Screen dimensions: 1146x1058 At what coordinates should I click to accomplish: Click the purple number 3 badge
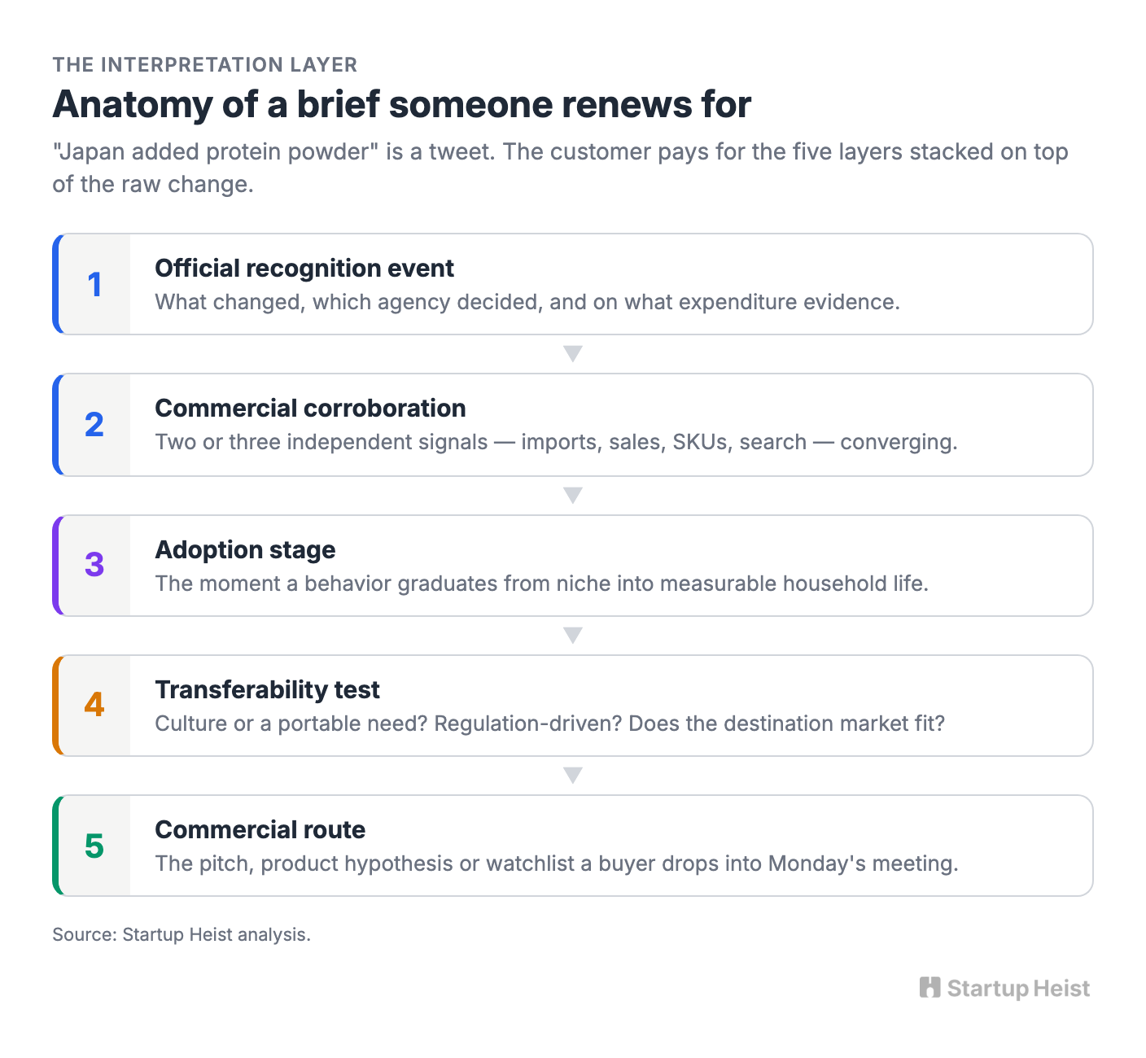tap(94, 565)
